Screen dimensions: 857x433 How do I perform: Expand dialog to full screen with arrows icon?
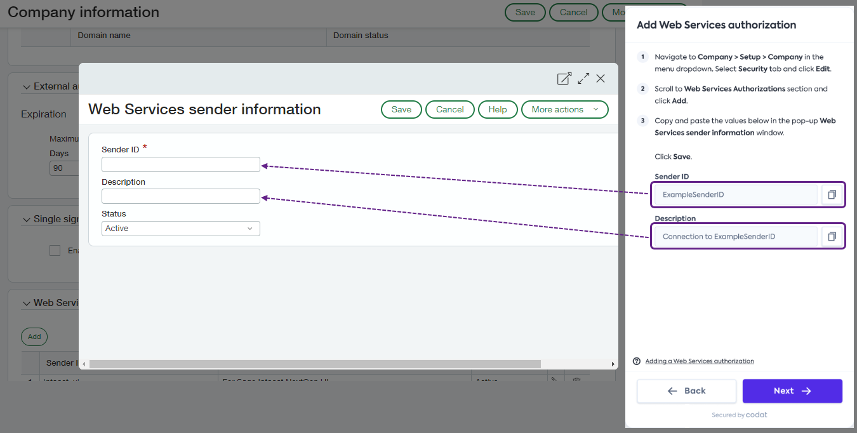pos(583,78)
